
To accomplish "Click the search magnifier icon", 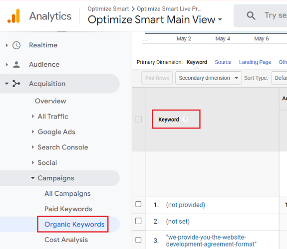I will pyautogui.click(x=251, y=15).
